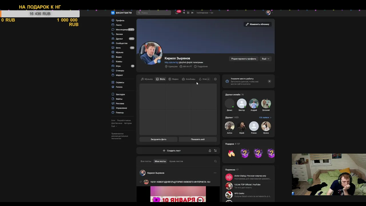Open VJLink TOP Official subscription

pos(248,186)
